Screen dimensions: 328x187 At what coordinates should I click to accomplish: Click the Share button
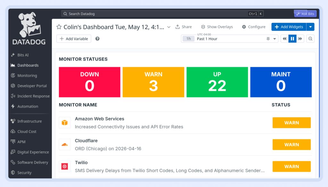click(x=184, y=27)
